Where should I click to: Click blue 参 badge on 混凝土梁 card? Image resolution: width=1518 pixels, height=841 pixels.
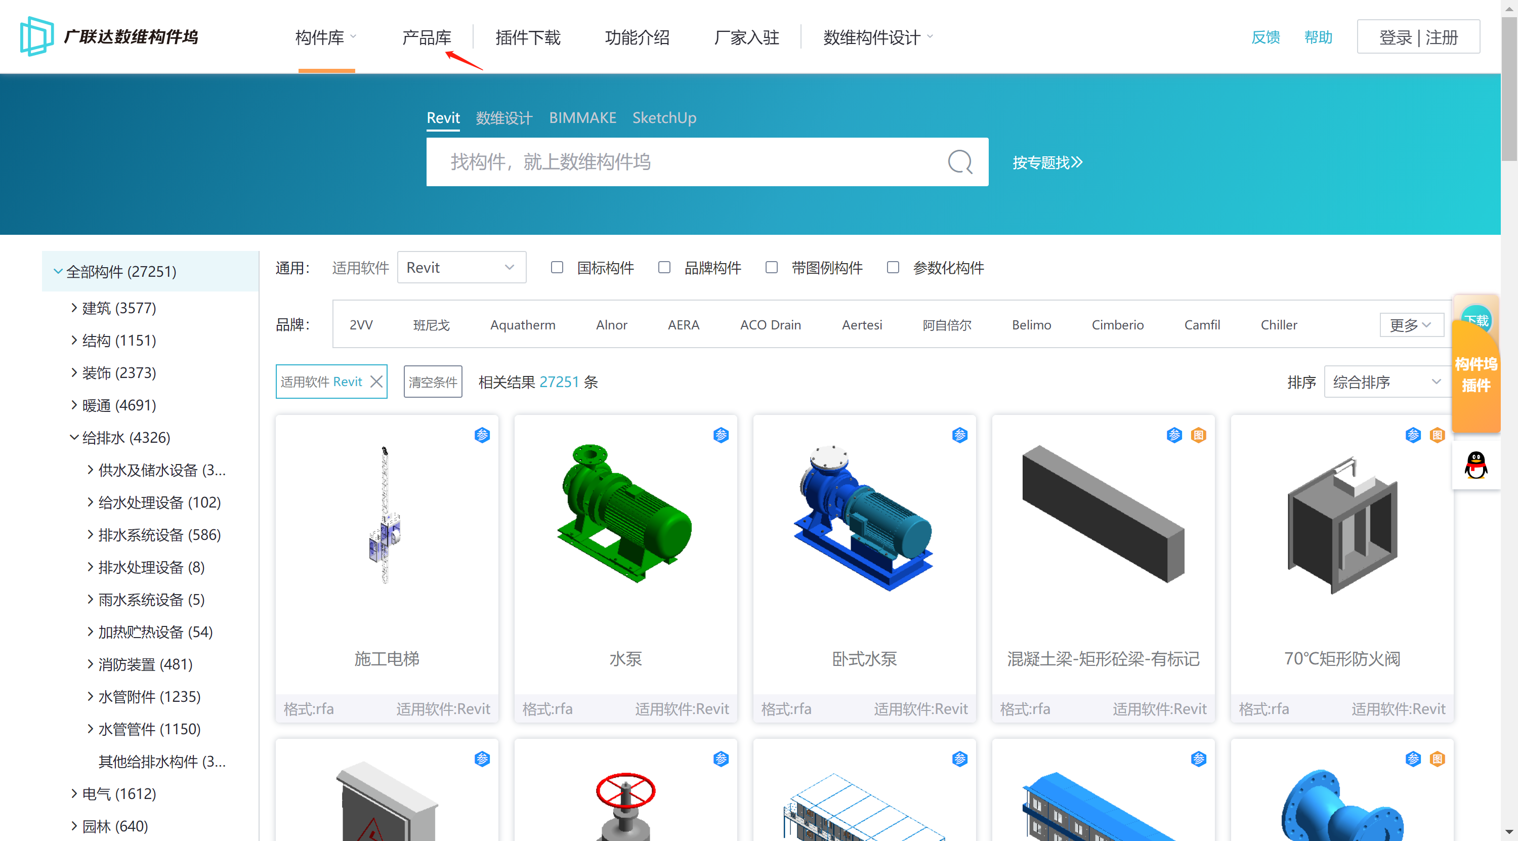tap(1174, 435)
